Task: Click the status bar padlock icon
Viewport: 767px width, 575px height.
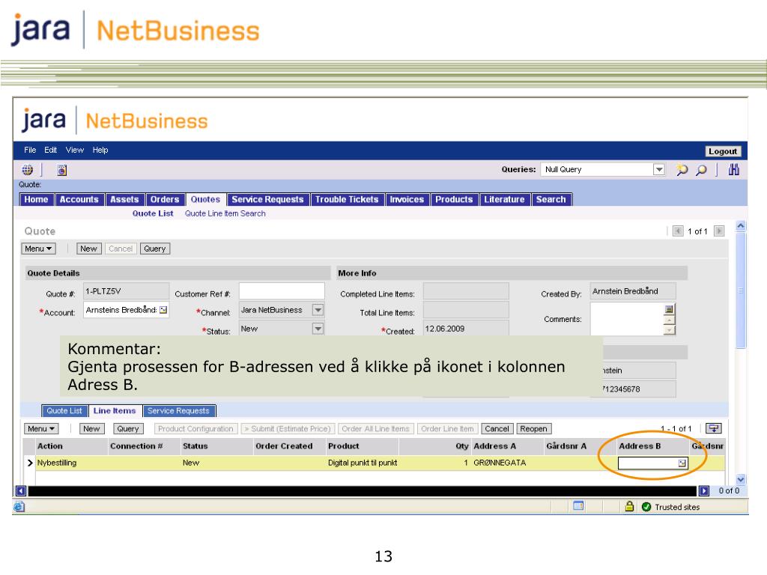Action: coord(629,507)
